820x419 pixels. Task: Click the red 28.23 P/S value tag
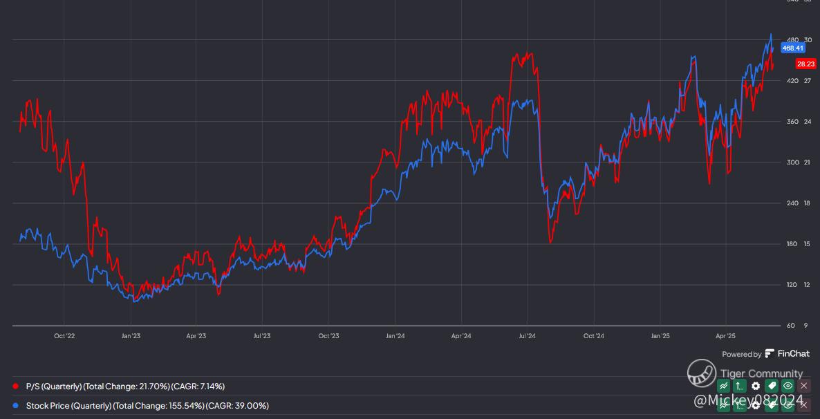point(805,64)
